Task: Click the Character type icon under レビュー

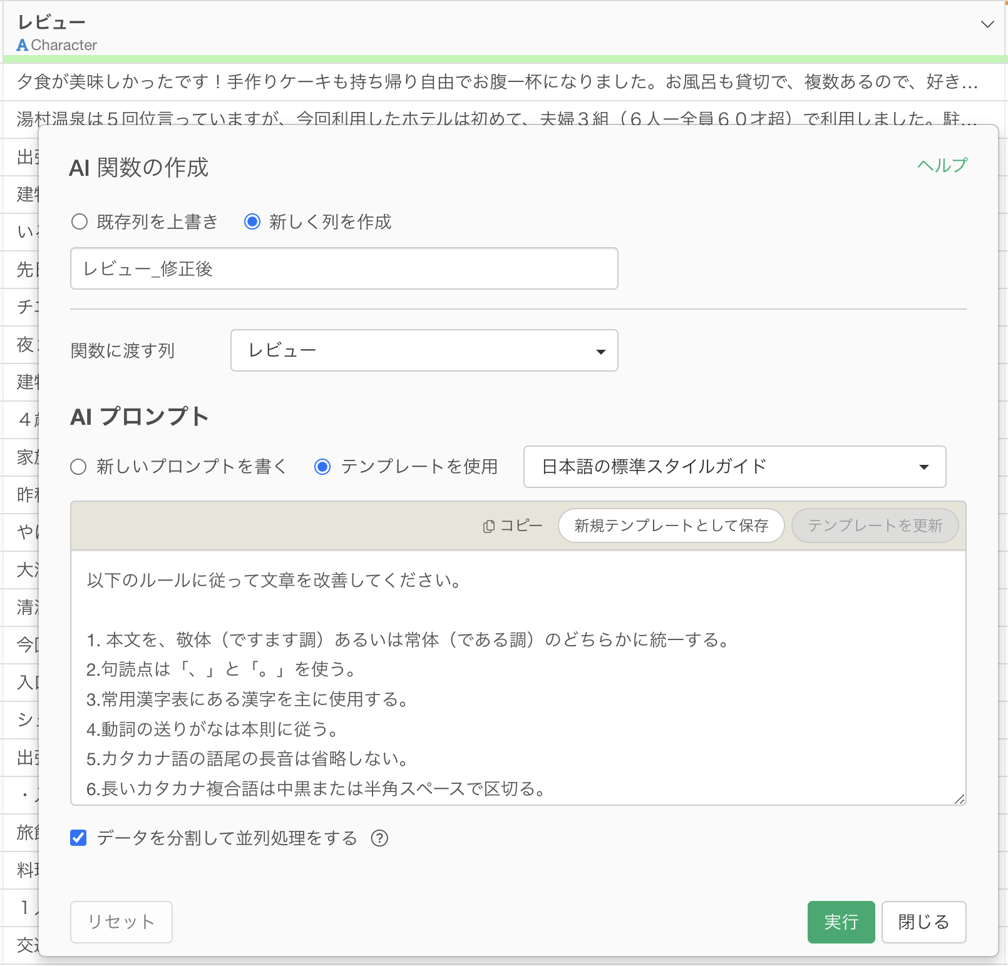Action: point(23,45)
